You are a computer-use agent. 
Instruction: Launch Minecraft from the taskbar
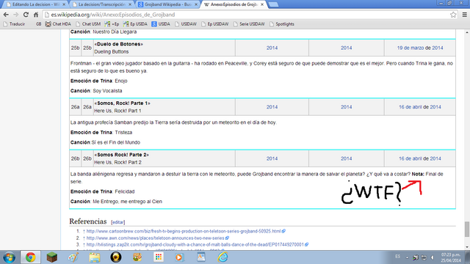pyautogui.click(x=52, y=257)
